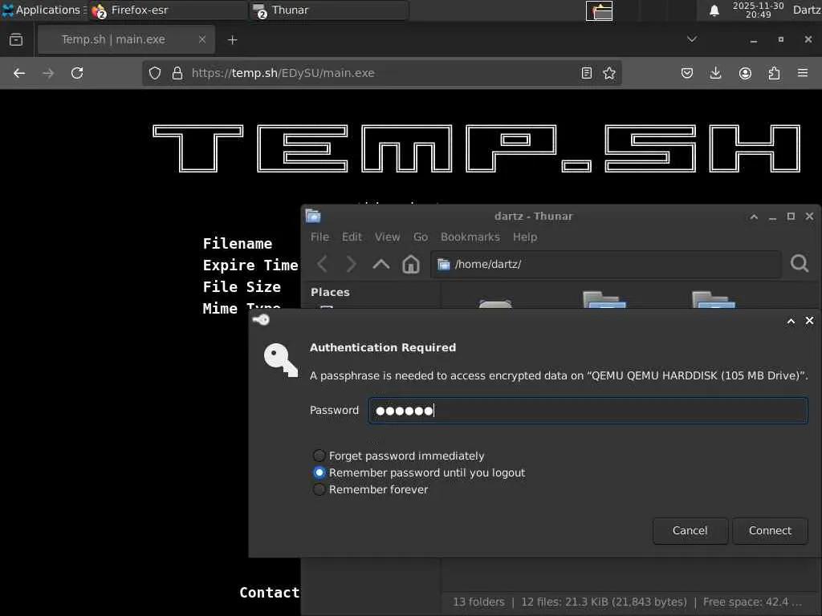Click the Cancel button in dialog
This screenshot has height=616, width=822.
click(x=690, y=531)
